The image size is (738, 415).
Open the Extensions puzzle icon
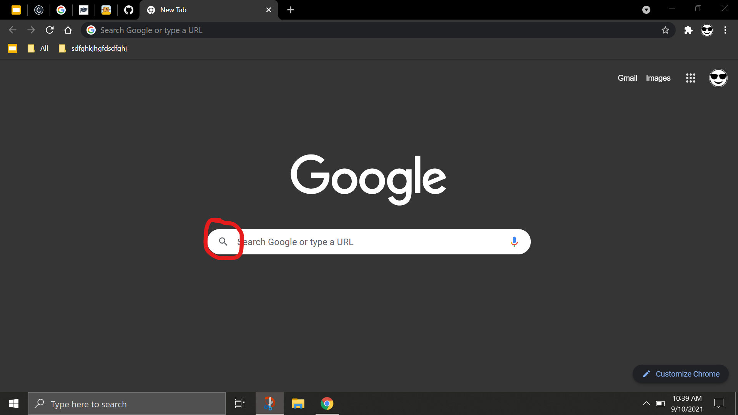[x=688, y=30]
